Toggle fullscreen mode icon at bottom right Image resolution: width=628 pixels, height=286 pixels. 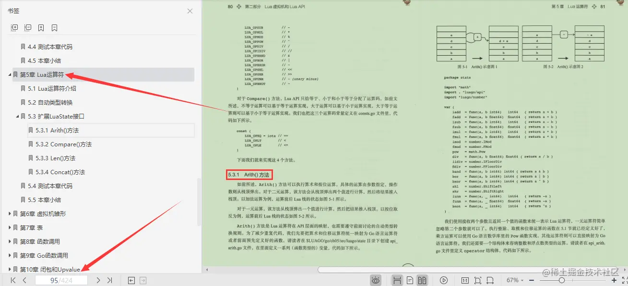pyautogui.click(x=625, y=280)
